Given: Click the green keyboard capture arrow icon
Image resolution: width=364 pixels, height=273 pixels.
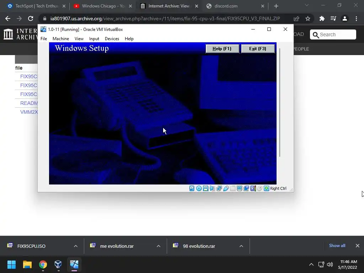Looking at the screenshot, I should pyautogui.click(x=267, y=188).
